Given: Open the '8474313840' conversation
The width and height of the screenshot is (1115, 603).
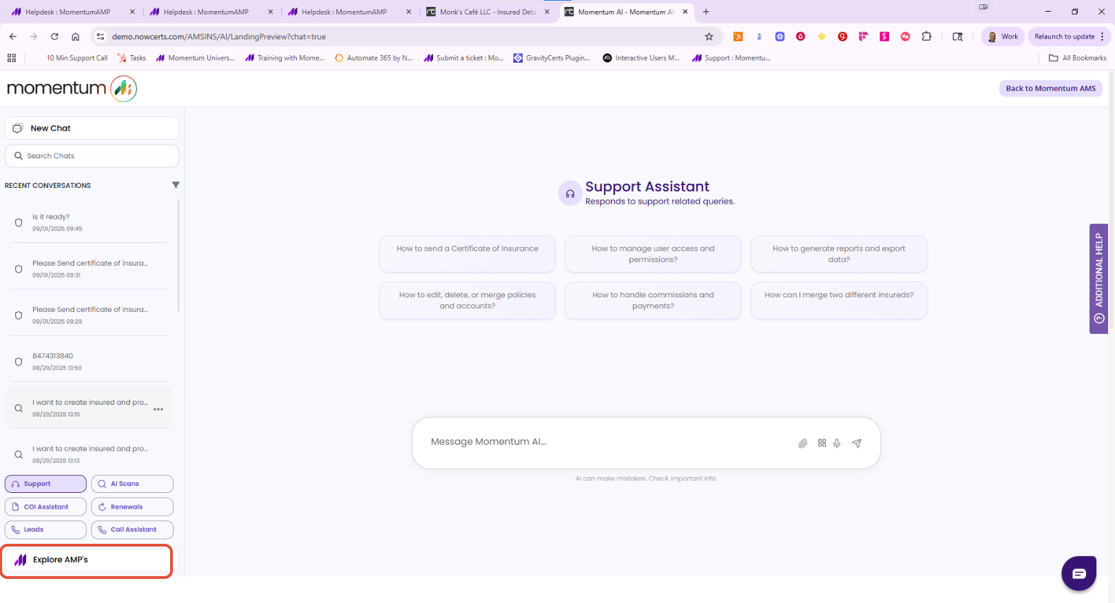Looking at the screenshot, I should pyautogui.click(x=90, y=361).
